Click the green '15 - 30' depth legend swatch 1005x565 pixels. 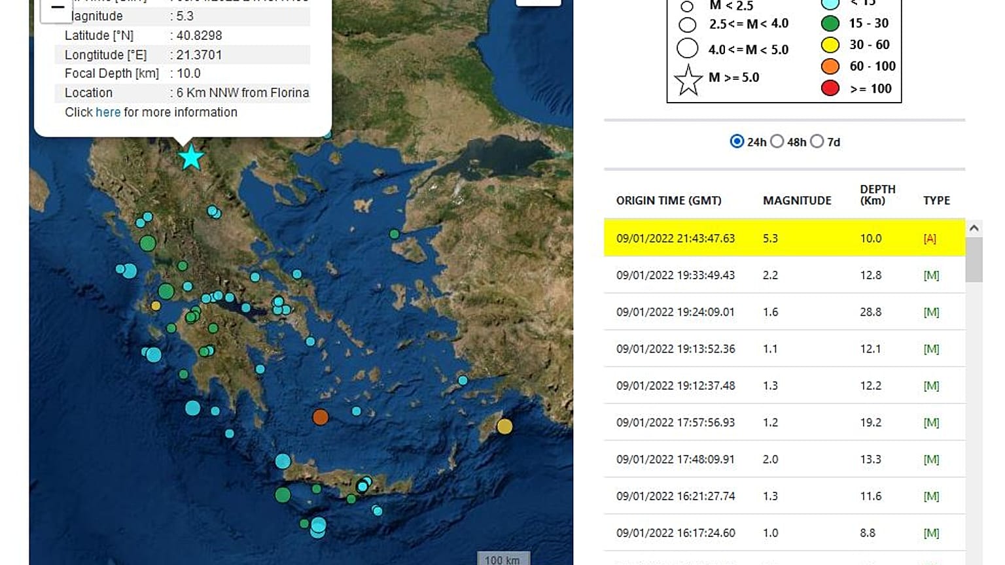tap(830, 24)
